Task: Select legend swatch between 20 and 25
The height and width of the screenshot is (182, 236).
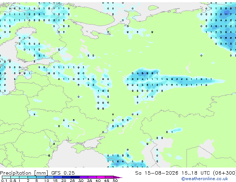Action: (67, 177)
